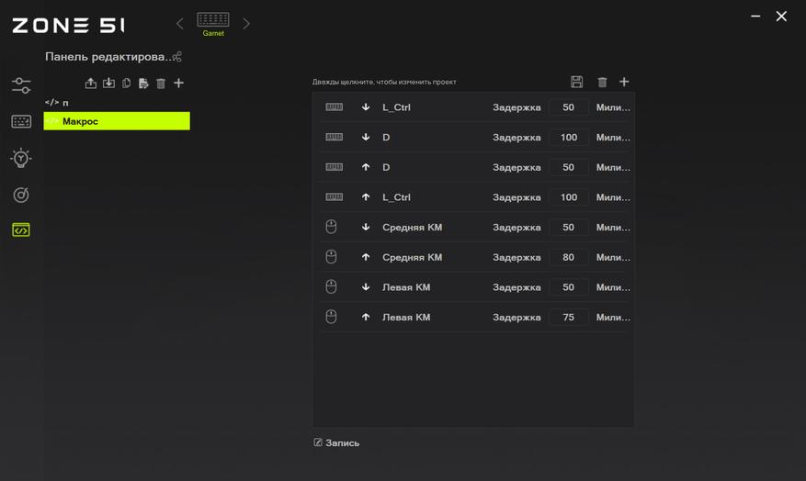Delete the selected macro with trash icon
This screenshot has width=806, height=481.
(x=161, y=84)
